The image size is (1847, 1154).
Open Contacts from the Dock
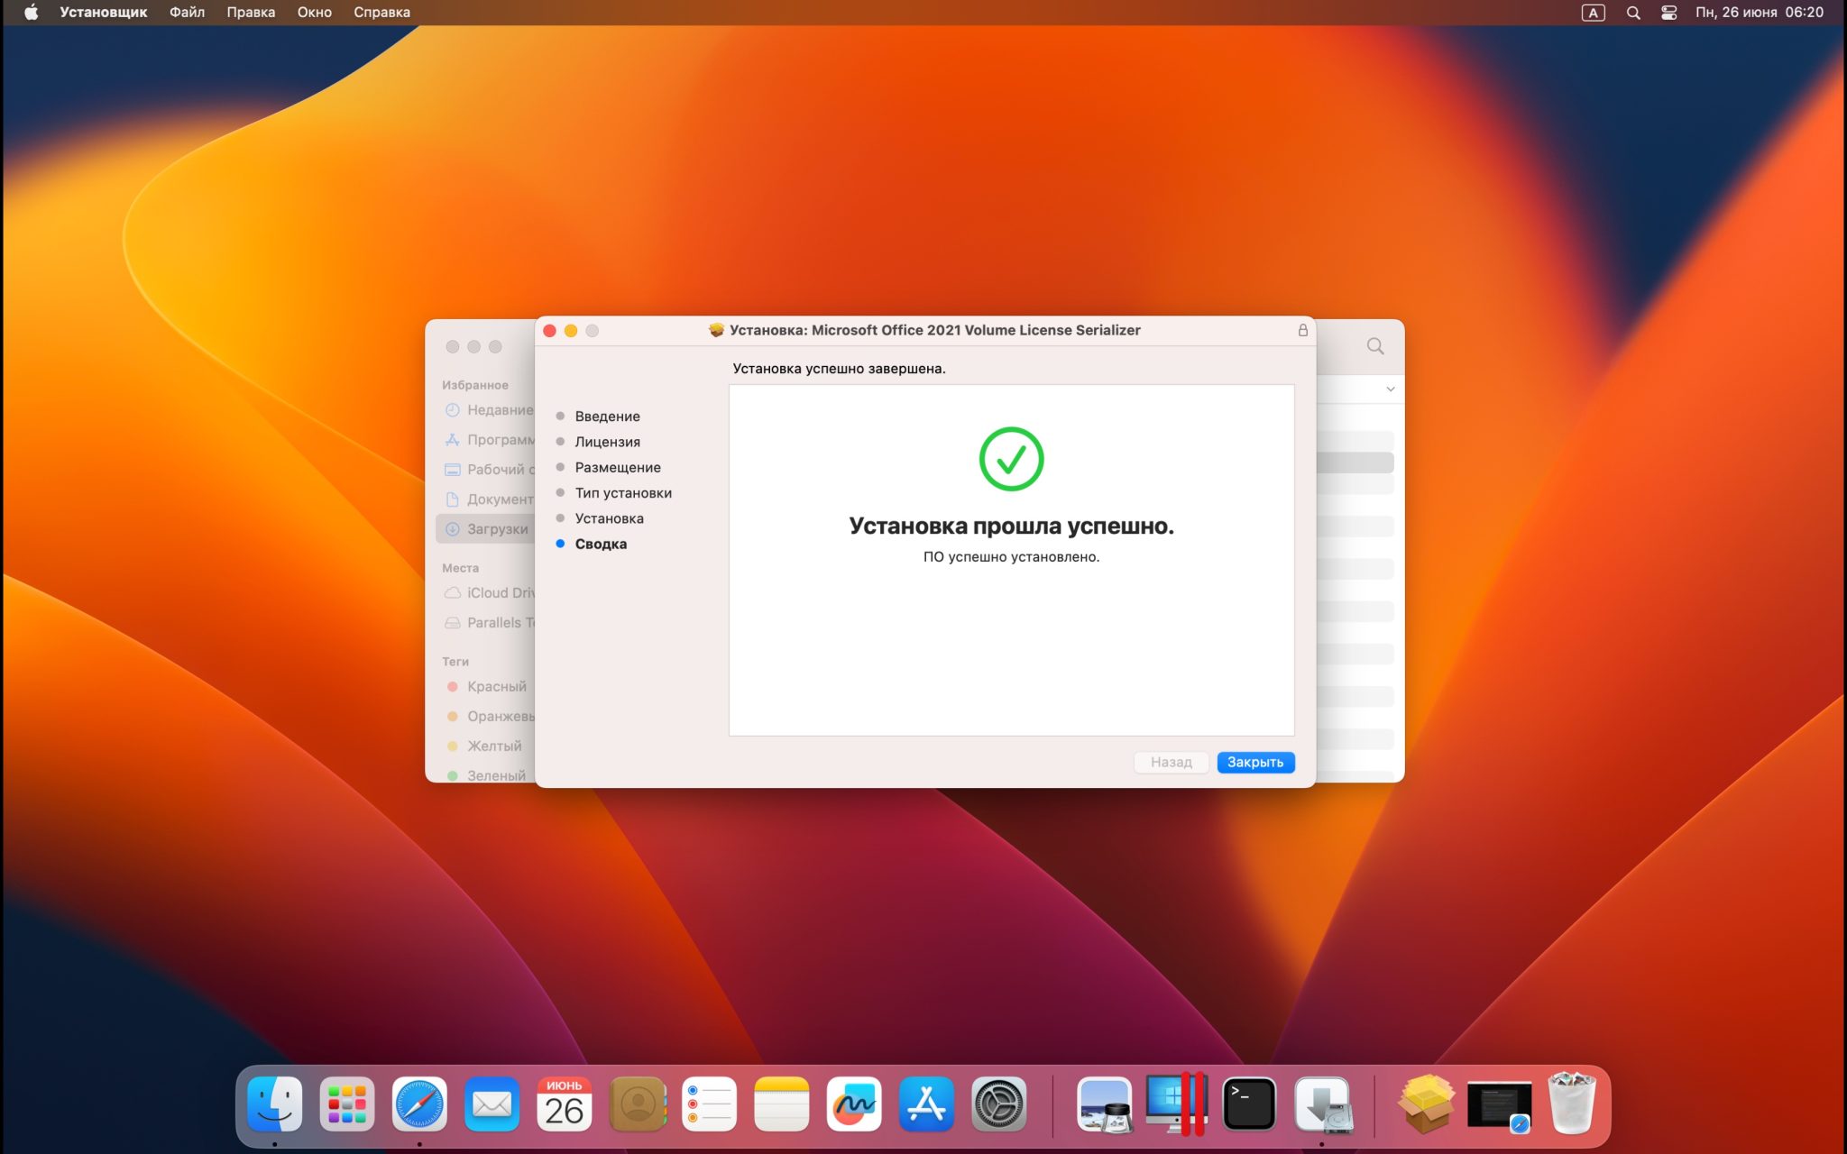(x=638, y=1104)
